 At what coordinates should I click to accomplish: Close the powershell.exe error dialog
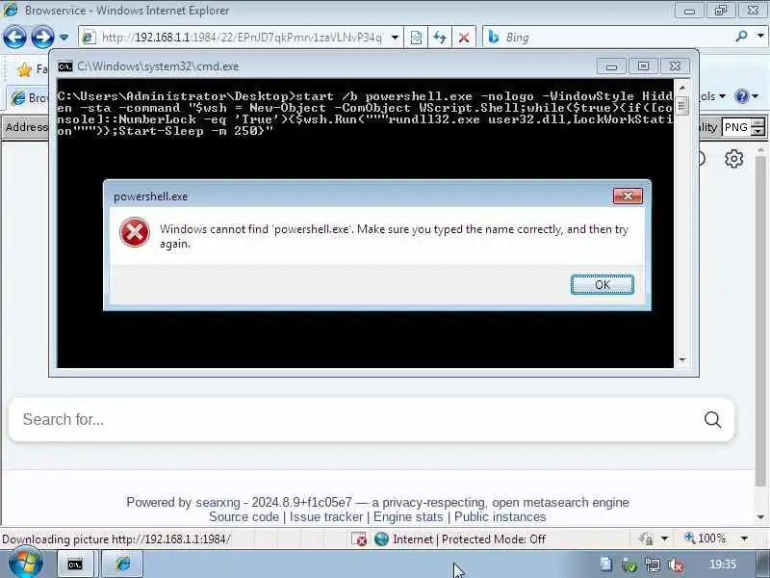click(628, 197)
